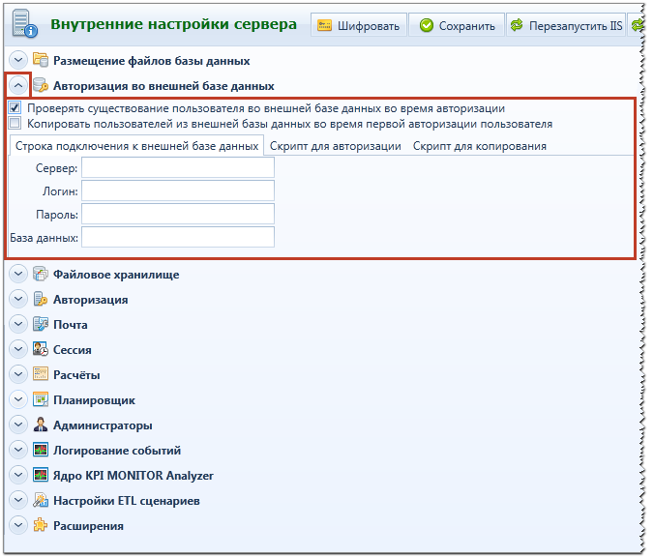Screen dimensions: 654x557
Task: Expand the Расширения section chevron
Action: point(18,525)
